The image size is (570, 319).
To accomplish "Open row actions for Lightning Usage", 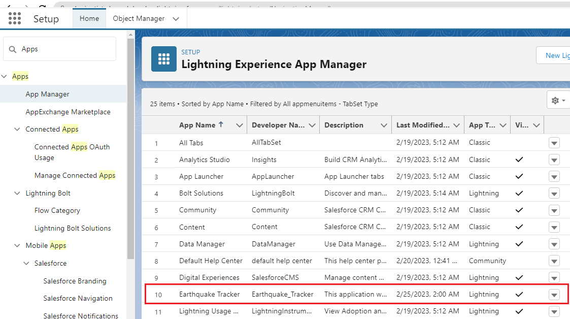I will click(554, 311).
